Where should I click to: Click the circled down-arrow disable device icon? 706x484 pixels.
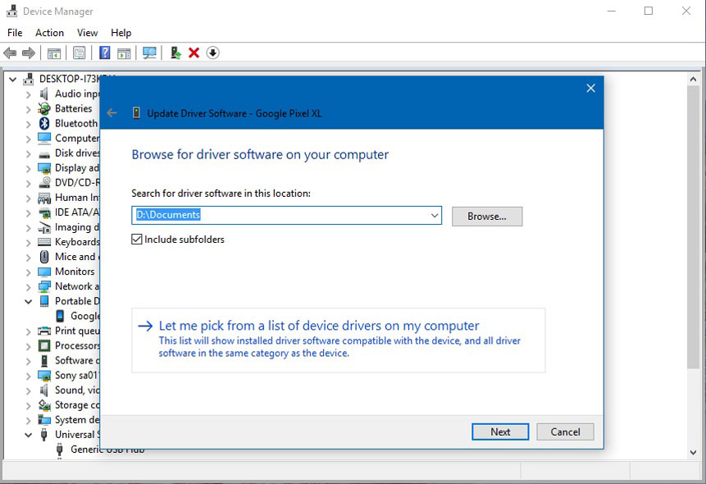[212, 53]
